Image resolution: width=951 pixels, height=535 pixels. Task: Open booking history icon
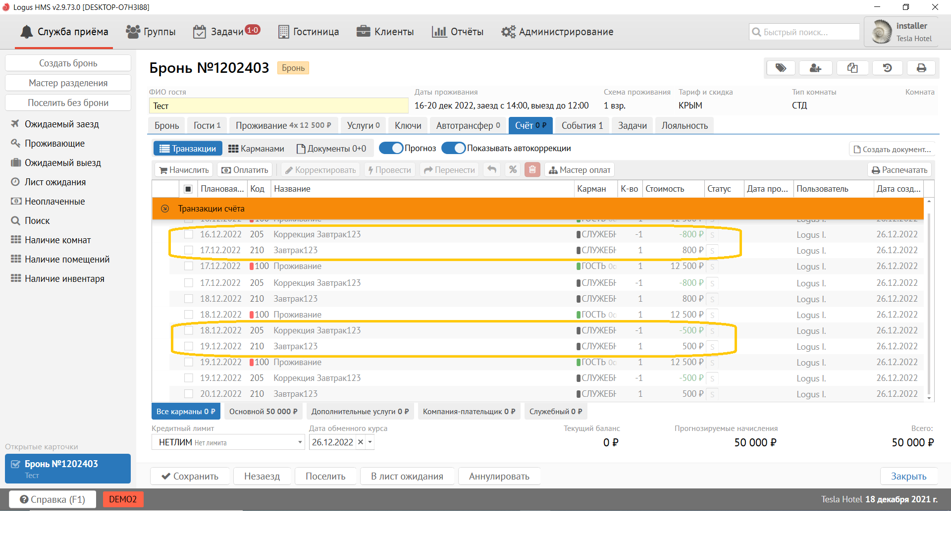coord(887,68)
